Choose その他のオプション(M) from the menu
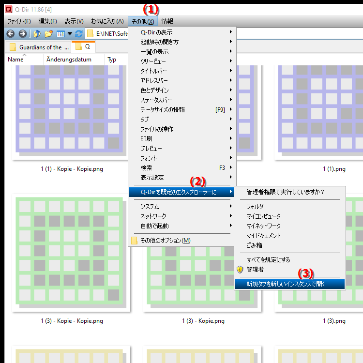This screenshot has width=363, height=363. [x=181, y=241]
